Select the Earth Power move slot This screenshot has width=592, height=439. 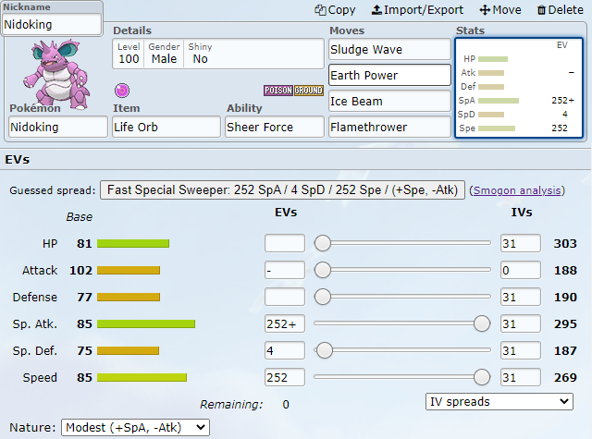(389, 76)
